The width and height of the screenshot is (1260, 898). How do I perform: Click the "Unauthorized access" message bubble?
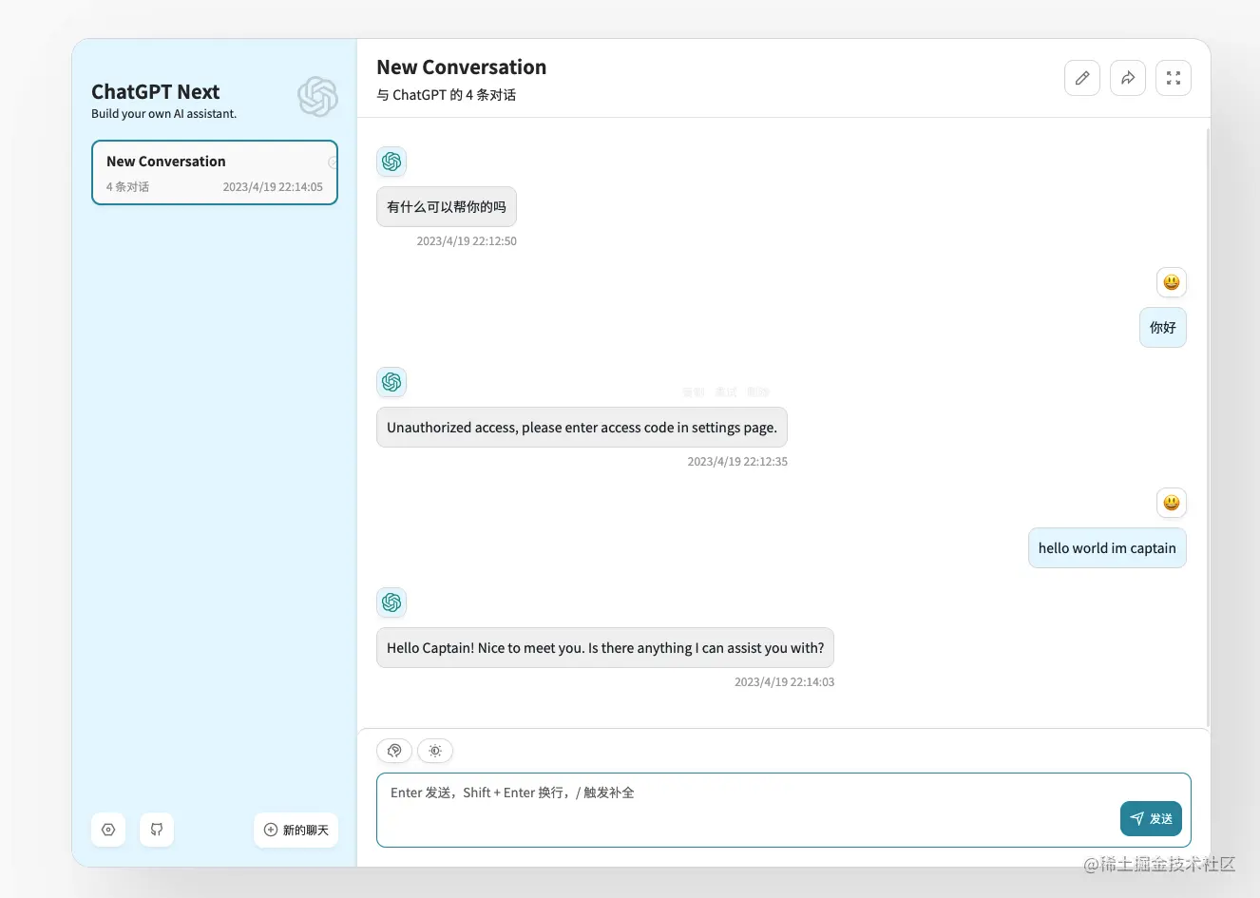(x=582, y=428)
